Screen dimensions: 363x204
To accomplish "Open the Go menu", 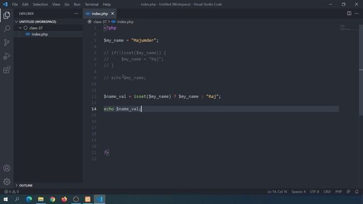I will (x=67, y=4).
